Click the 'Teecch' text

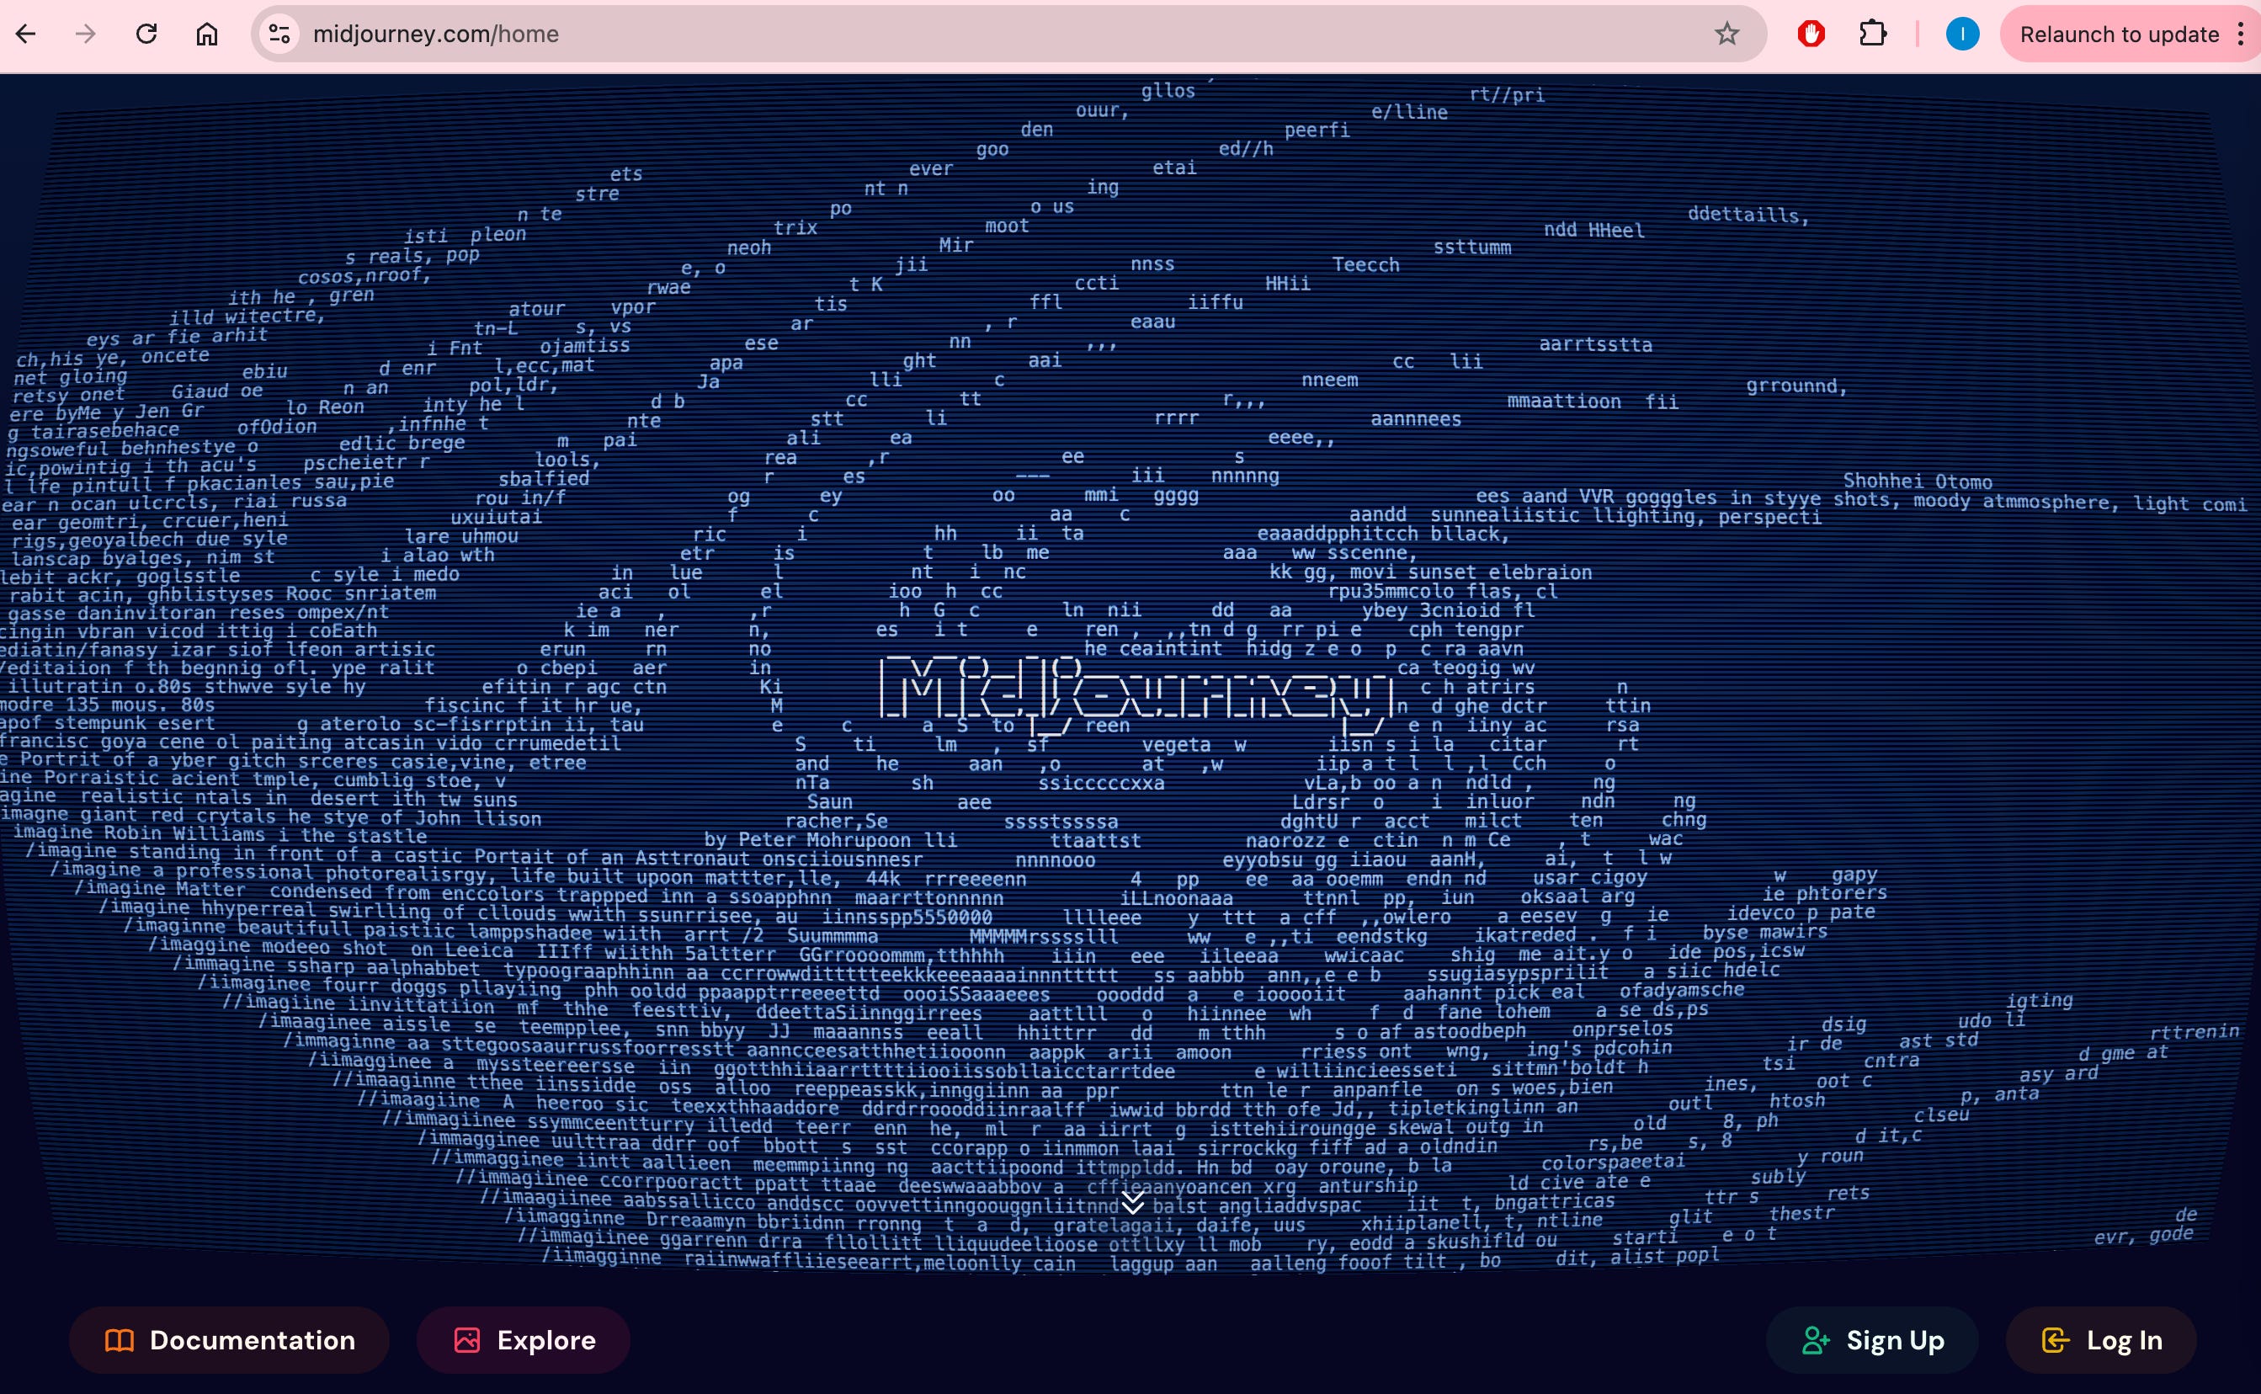coord(1366,265)
